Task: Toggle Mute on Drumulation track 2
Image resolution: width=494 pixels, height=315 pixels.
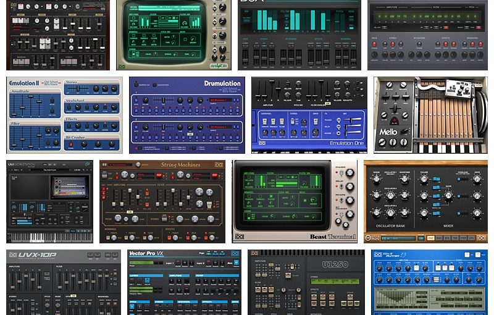Action: tap(136, 127)
